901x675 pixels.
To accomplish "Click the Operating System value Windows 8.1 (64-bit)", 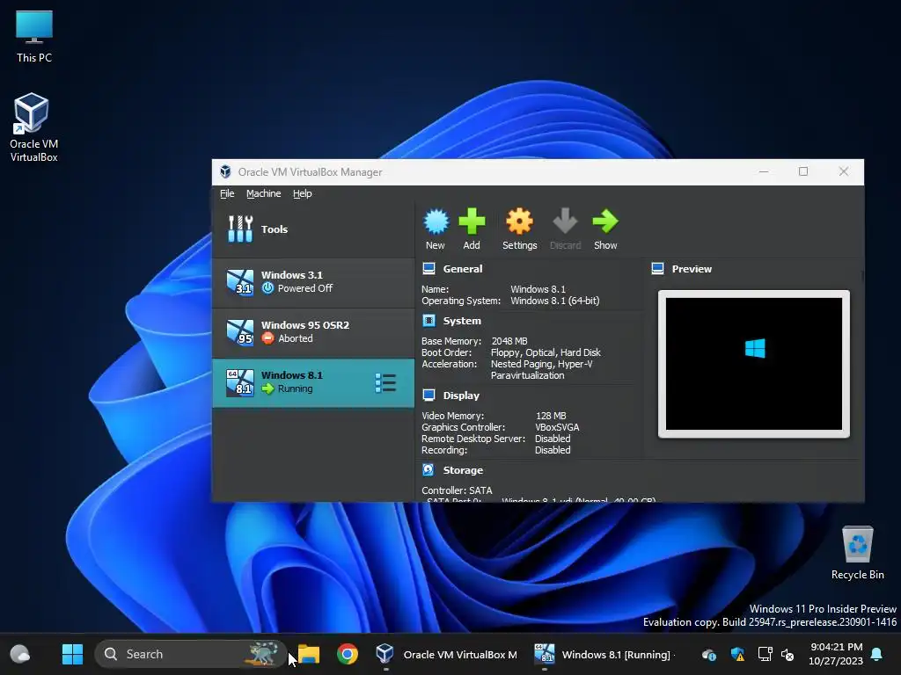I will click(555, 301).
